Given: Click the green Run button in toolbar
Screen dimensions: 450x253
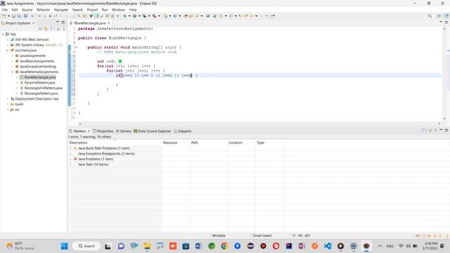Looking at the screenshot, I should (134, 16).
